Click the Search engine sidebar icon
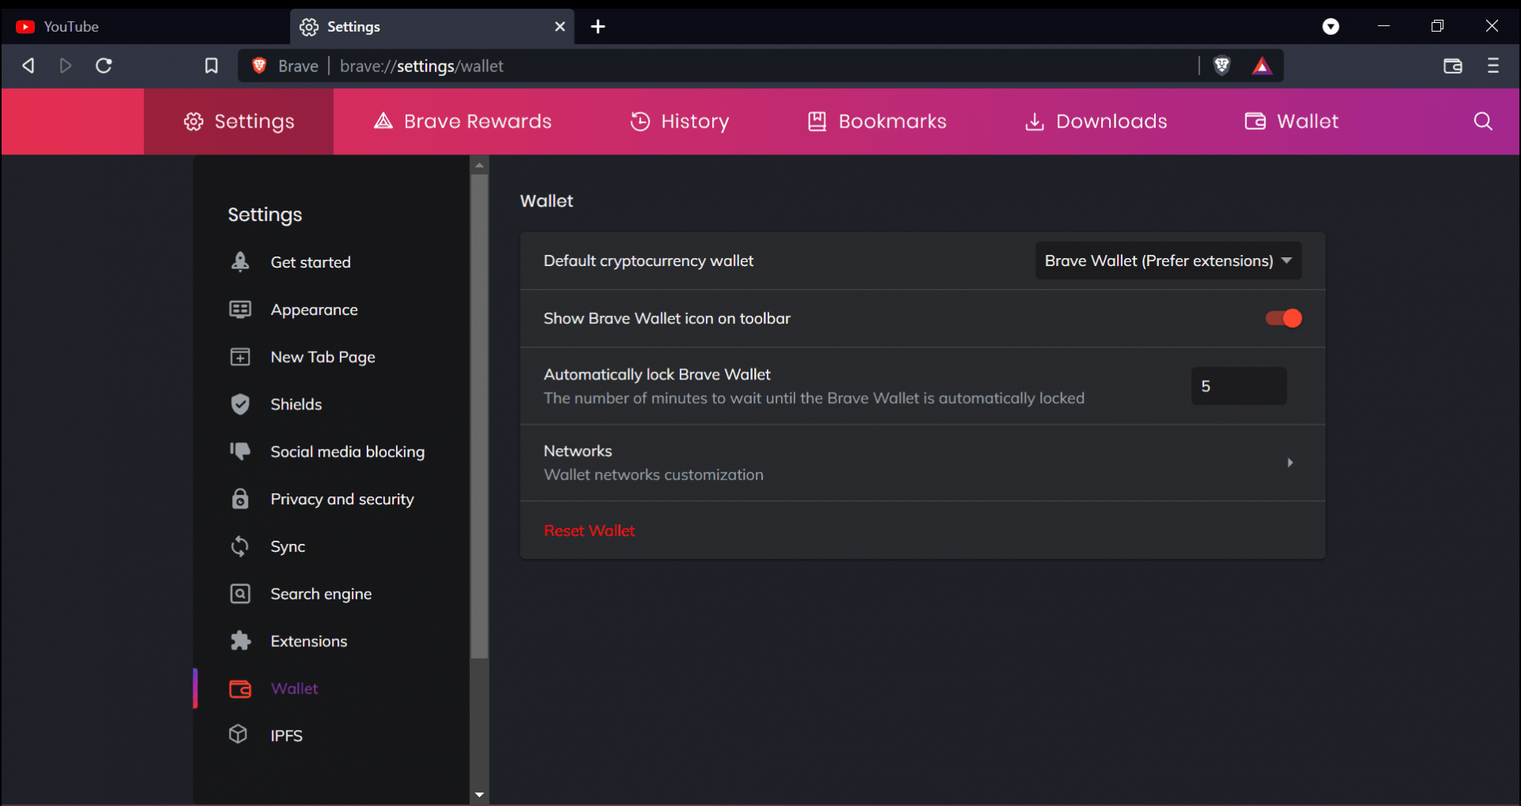 240,594
